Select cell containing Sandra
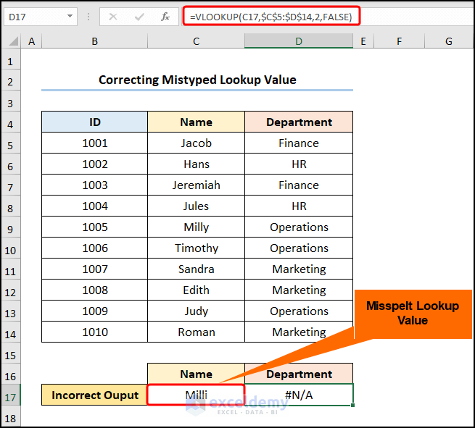475x428 pixels. click(x=196, y=269)
